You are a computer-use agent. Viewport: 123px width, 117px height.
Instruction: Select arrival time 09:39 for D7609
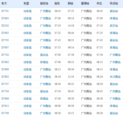tap(71, 69)
